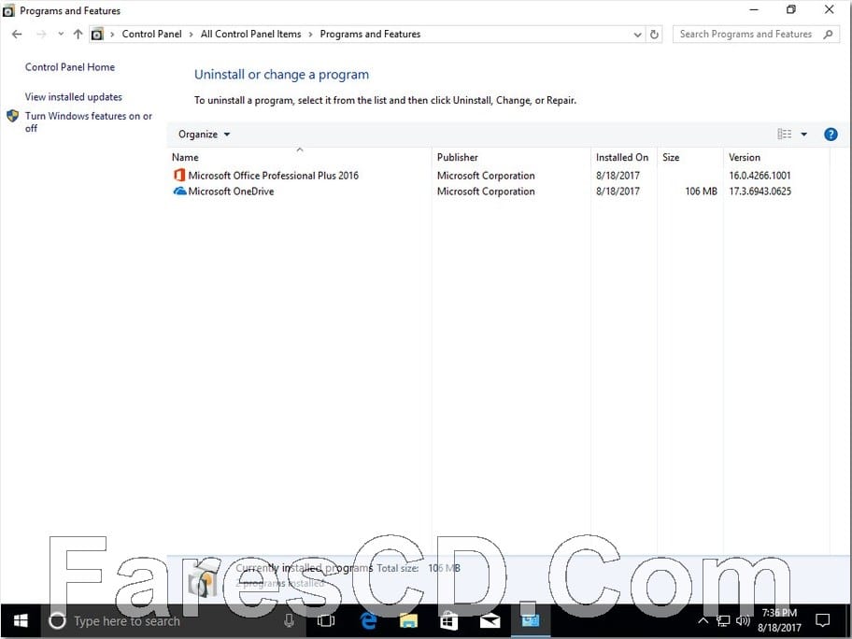852x639 pixels.
Task: Click the shield icon beside Windows features
Action: [12, 116]
